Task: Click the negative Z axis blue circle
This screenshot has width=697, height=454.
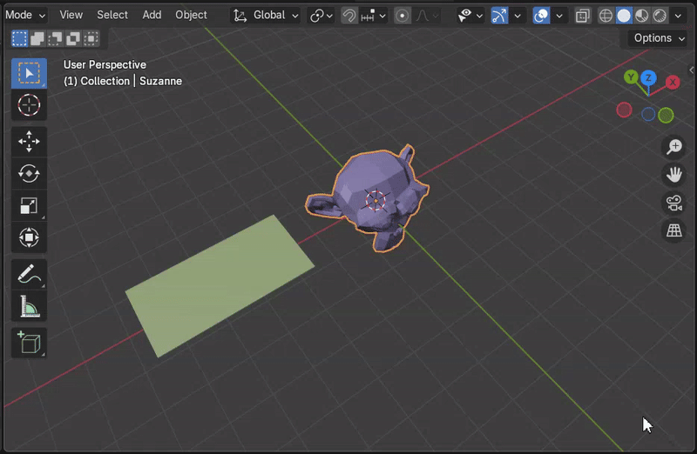Action: coord(648,114)
